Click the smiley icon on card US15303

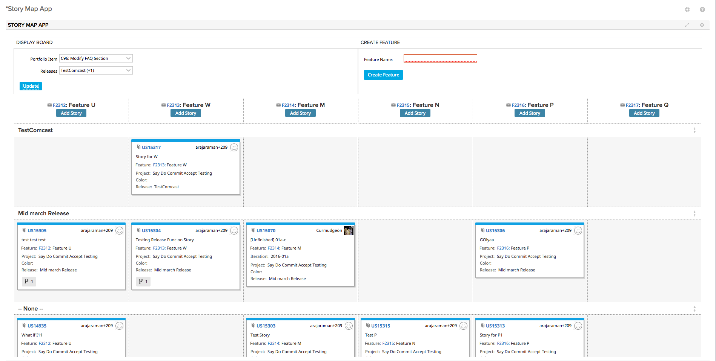(x=349, y=326)
